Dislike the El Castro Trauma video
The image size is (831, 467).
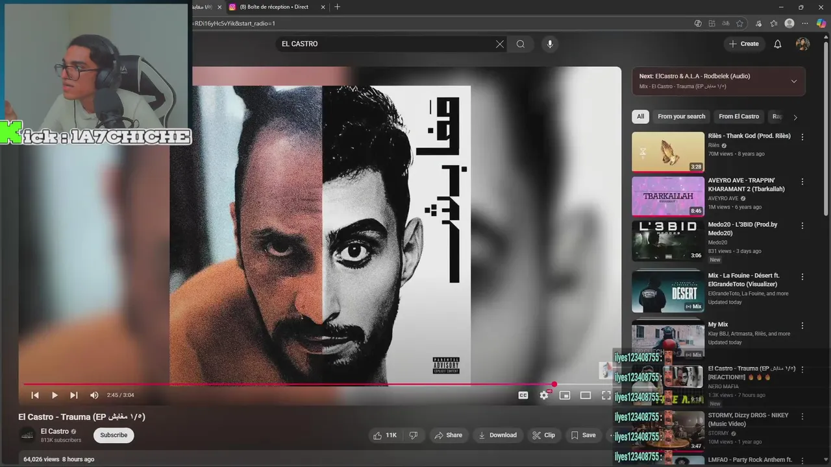pyautogui.click(x=414, y=435)
